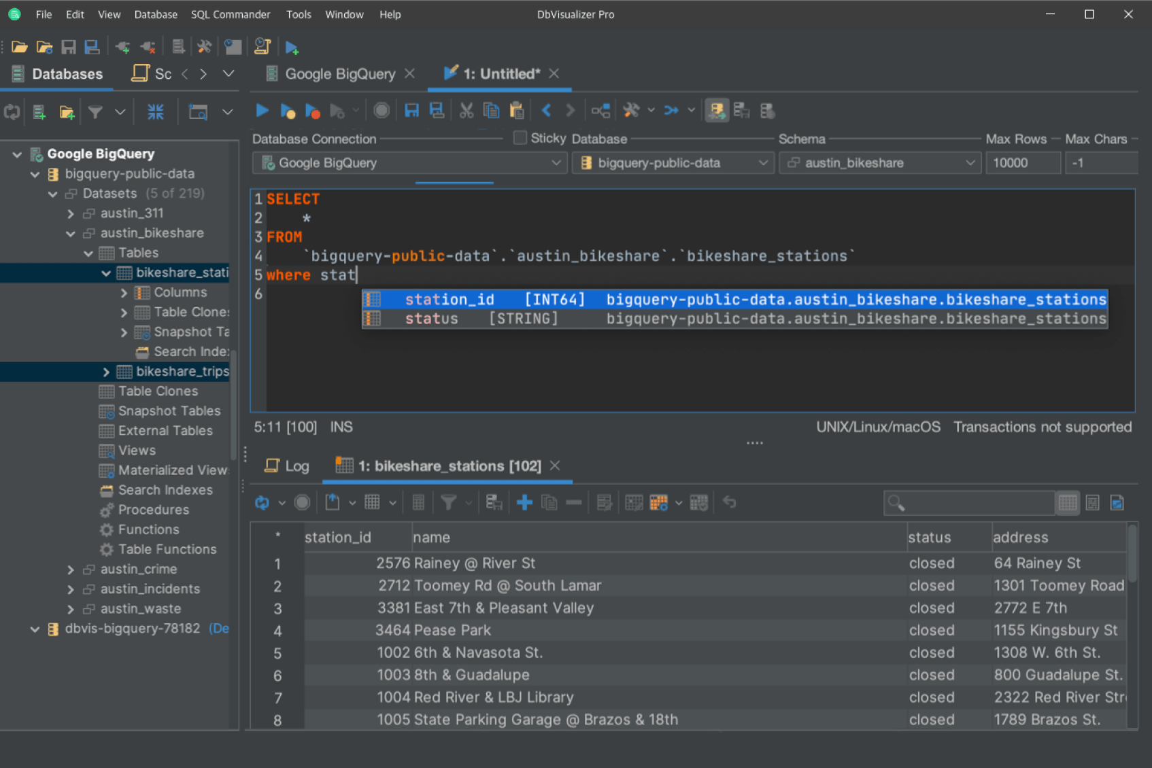The width and height of the screenshot is (1152, 768).
Task: Click the filter funnel in the result toolbar
Action: [x=448, y=502]
